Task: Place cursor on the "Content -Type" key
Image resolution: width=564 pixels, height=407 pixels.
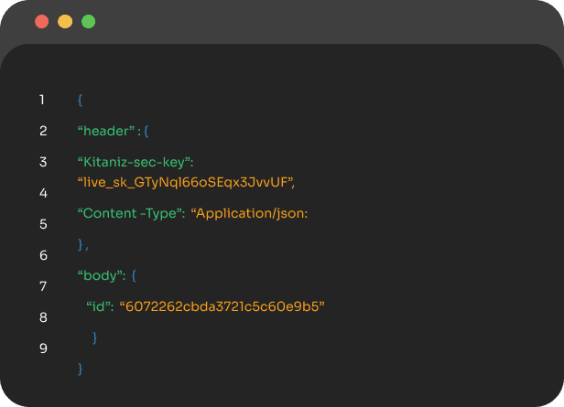Action: click(x=132, y=213)
